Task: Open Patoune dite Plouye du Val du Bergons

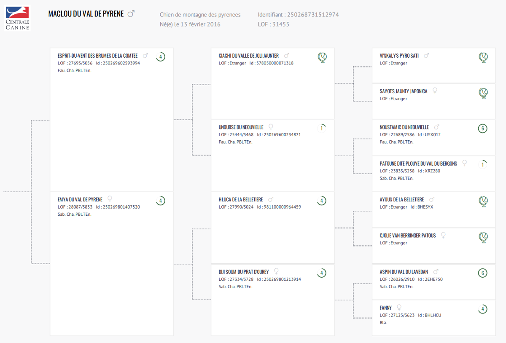Action: click(x=418, y=163)
